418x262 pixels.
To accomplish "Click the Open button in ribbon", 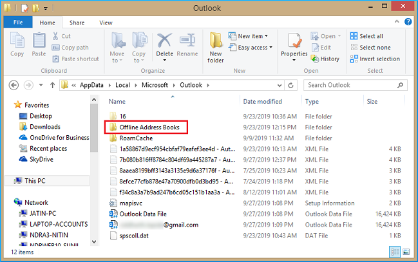I will (x=326, y=36).
